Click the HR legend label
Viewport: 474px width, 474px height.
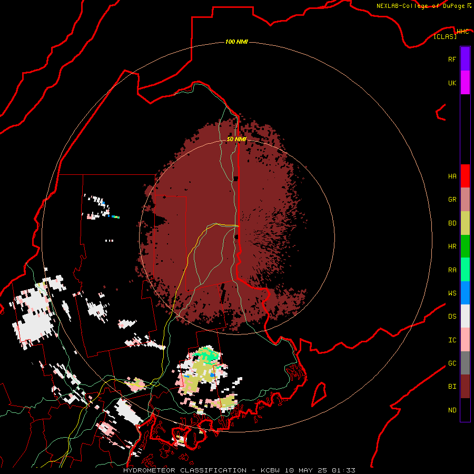452,246
